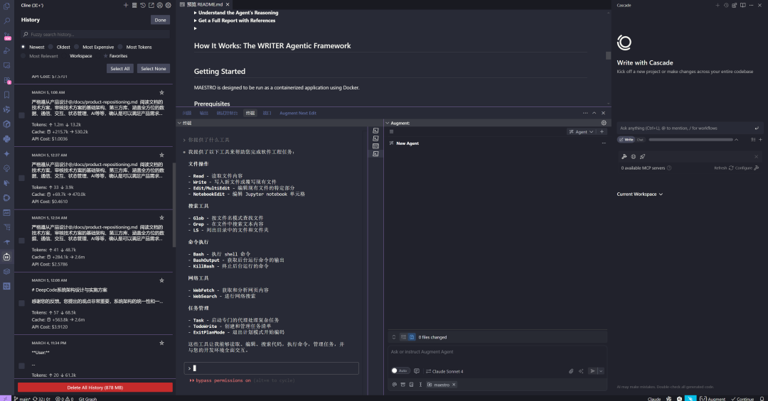
Task: Open Run and Debug view
Action: click(7, 50)
